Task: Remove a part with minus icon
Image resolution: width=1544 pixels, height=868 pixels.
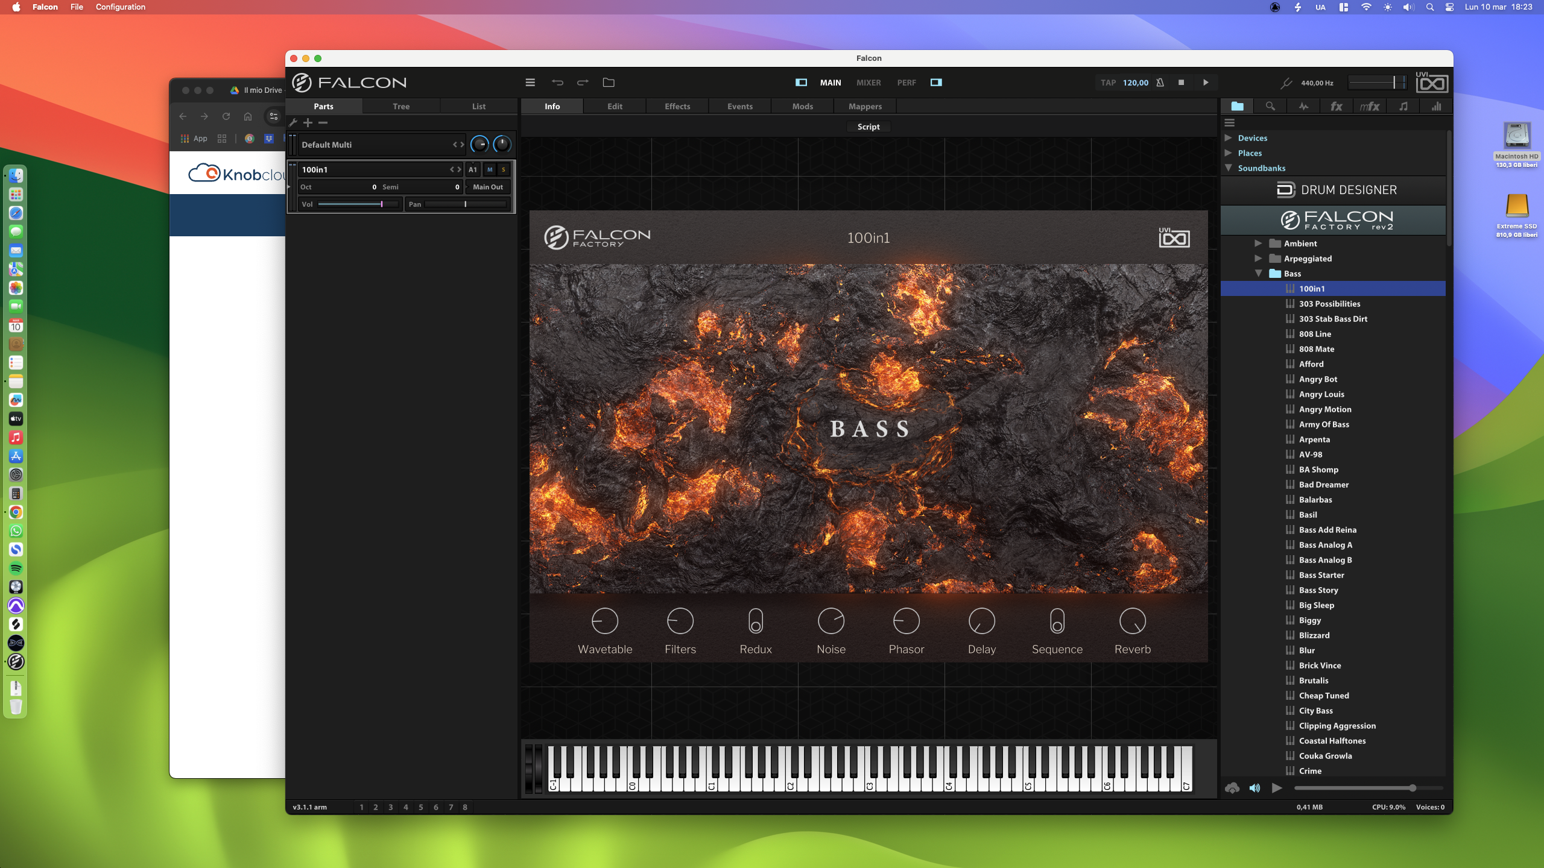Action: click(x=323, y=122)
